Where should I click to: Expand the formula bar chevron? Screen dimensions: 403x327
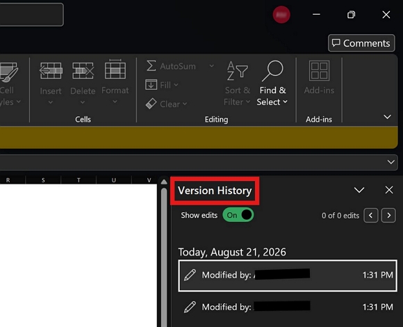391,162
